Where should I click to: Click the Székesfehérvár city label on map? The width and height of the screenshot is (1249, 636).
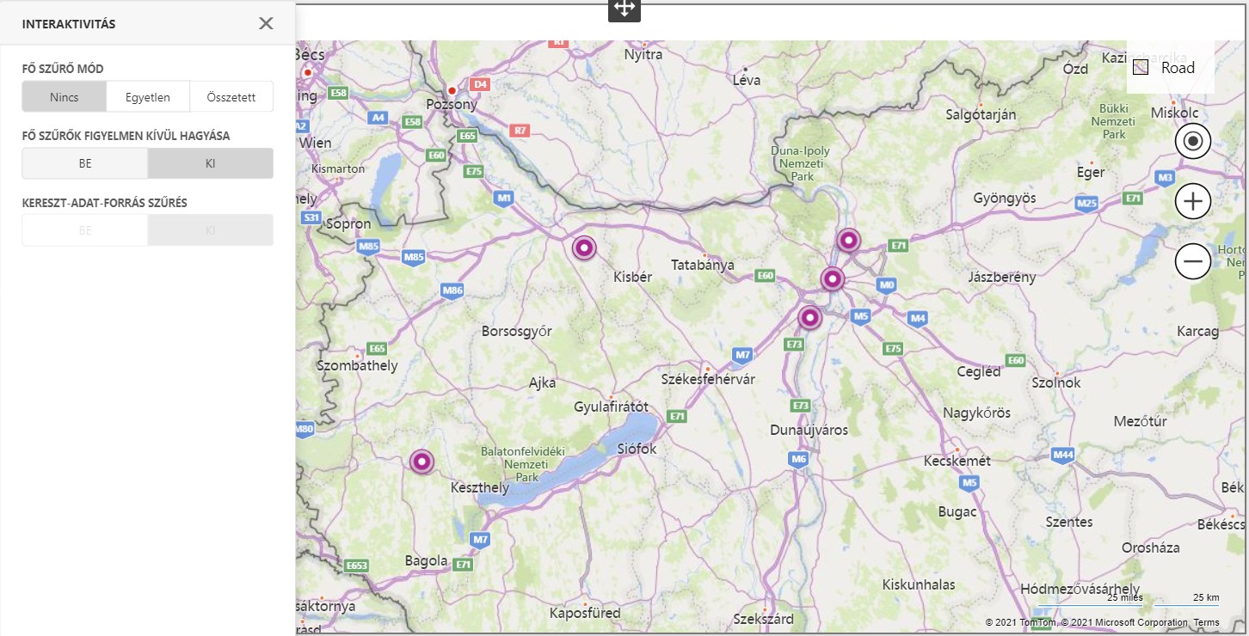[x=708, y=379]
